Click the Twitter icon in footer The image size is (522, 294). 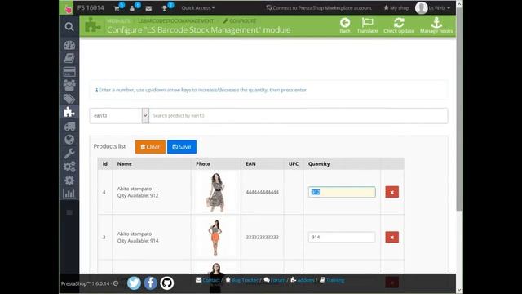[134, 283]
